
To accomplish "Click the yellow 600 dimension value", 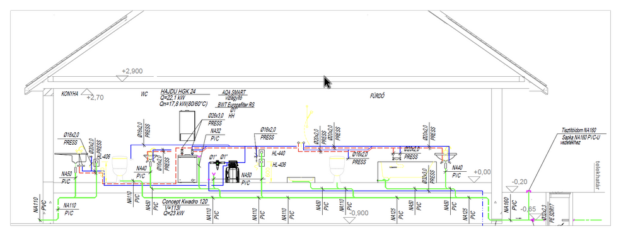I will click(x=268, y=172).
